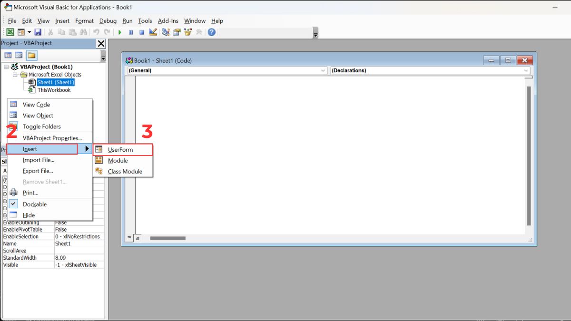This screenshot has width=571, height=321.
Task: Click the Reset icon on the toolbar
Action: [x=142, y=31]
